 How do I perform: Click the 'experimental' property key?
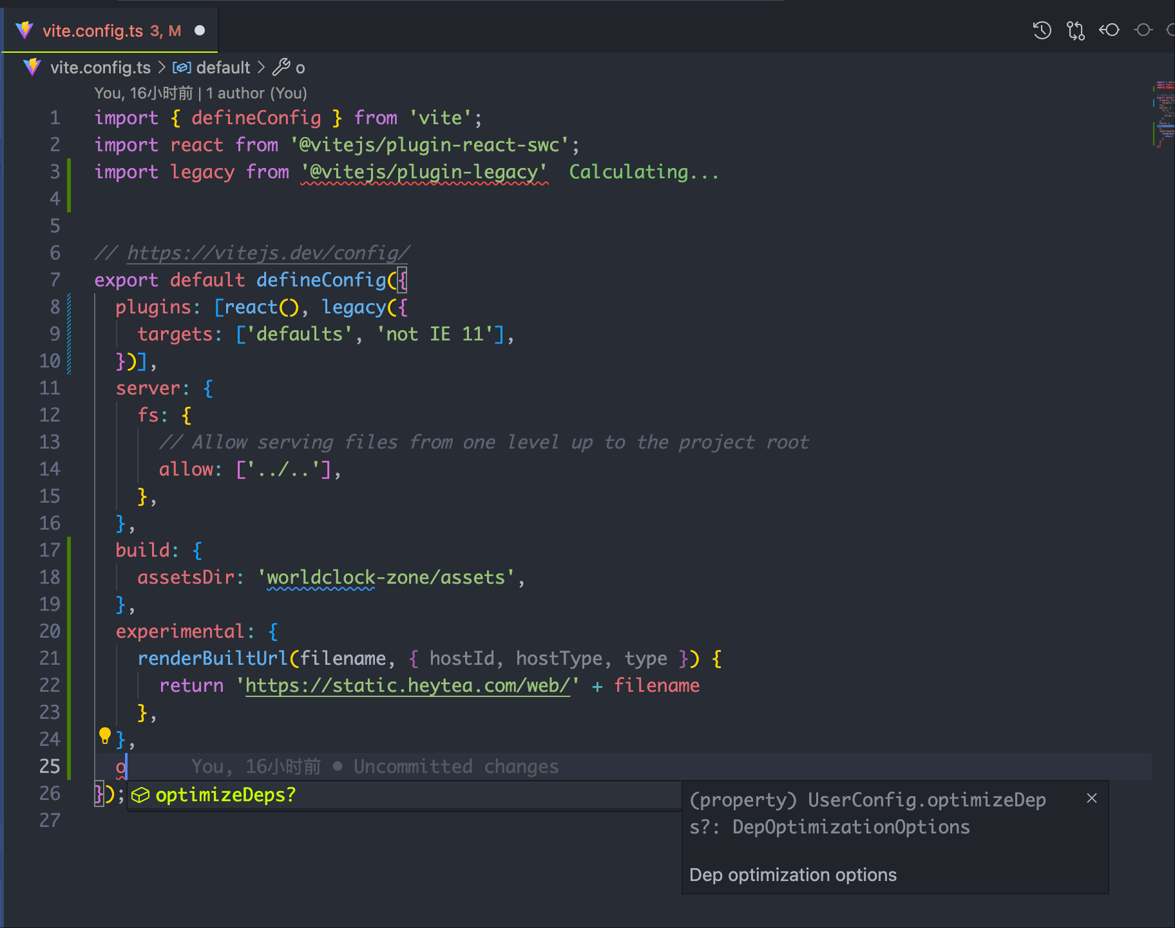tap(180, 631)
